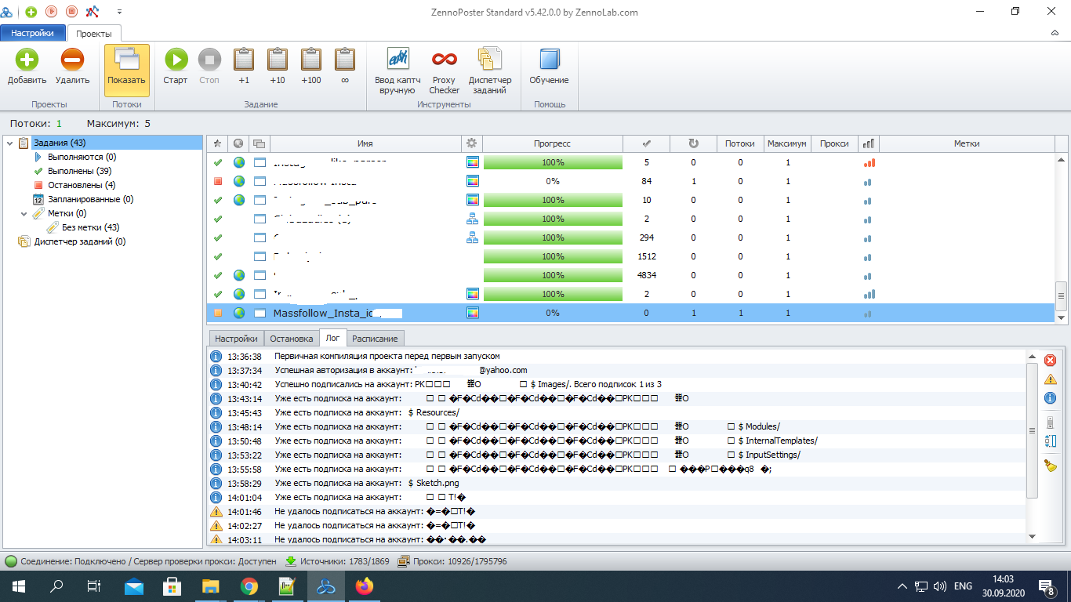Open Ввод каптч вручную (manual captcha input)

398,71
